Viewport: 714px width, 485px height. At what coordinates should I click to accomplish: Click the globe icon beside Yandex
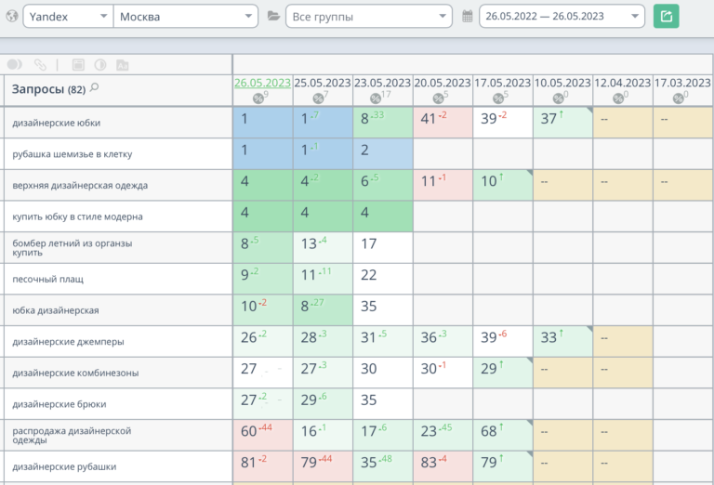[x=11, y=17]
